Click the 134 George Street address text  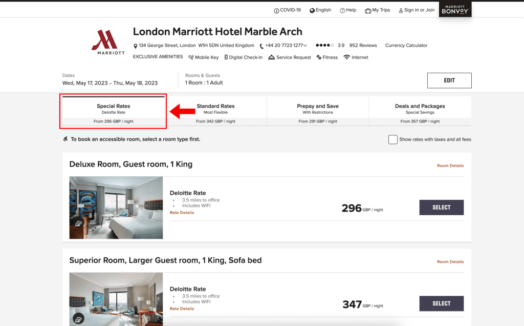click(196, 45)
